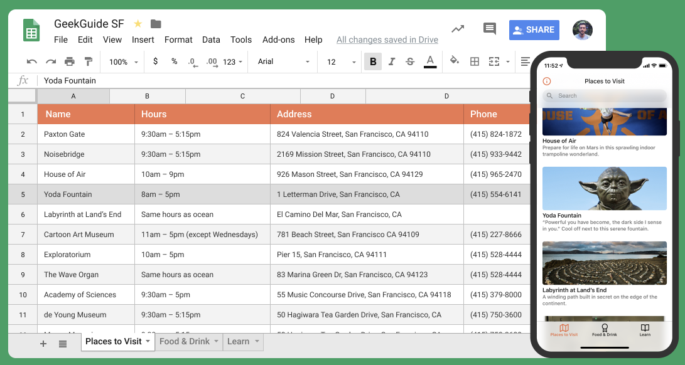This screenshot has height=365, width=685.
Task: Click the Undo arrow icon
Action: click(31, 61)
